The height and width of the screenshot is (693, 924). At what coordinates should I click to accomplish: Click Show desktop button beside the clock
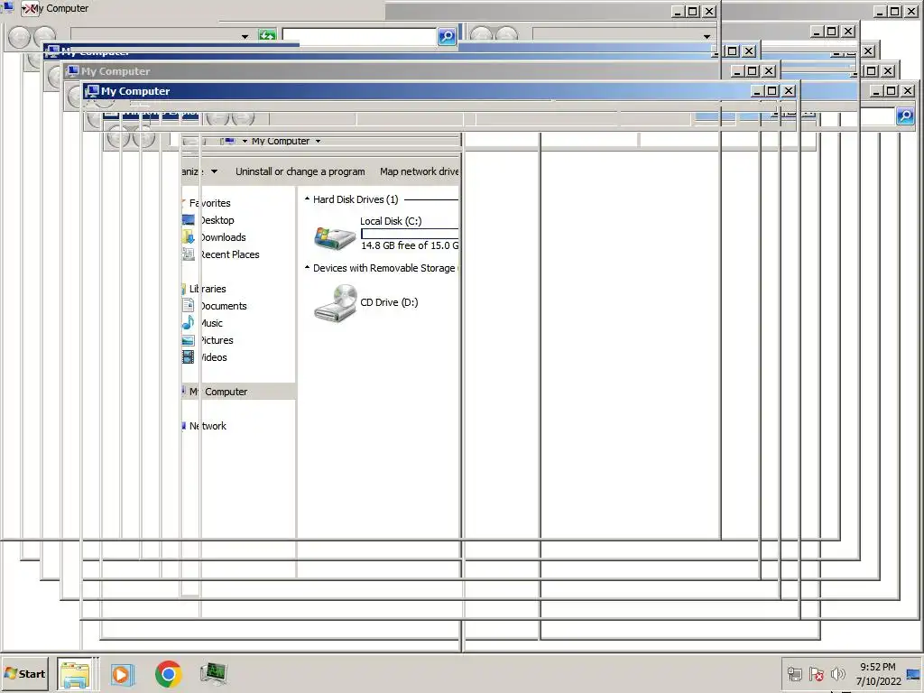(x=914, y=673)
